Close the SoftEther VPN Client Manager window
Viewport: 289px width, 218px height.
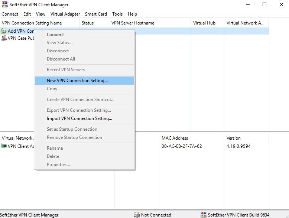pos(281,4)
